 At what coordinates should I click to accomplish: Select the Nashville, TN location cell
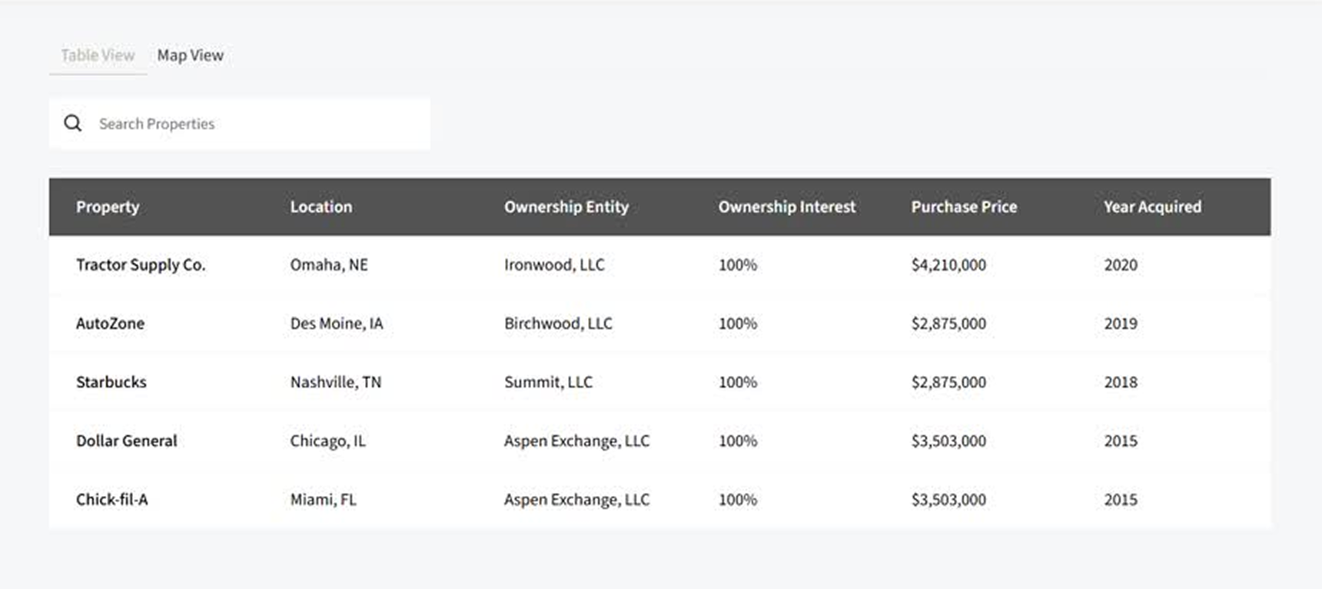tap(336, 382)
